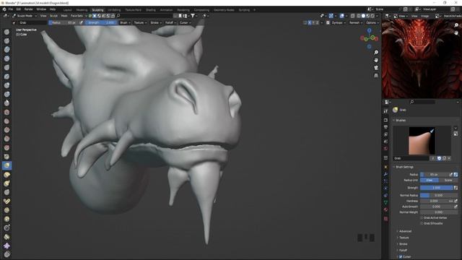Switch to solid viewport shading mode
The image size is (462, 260).
click(x=363, y=16)
